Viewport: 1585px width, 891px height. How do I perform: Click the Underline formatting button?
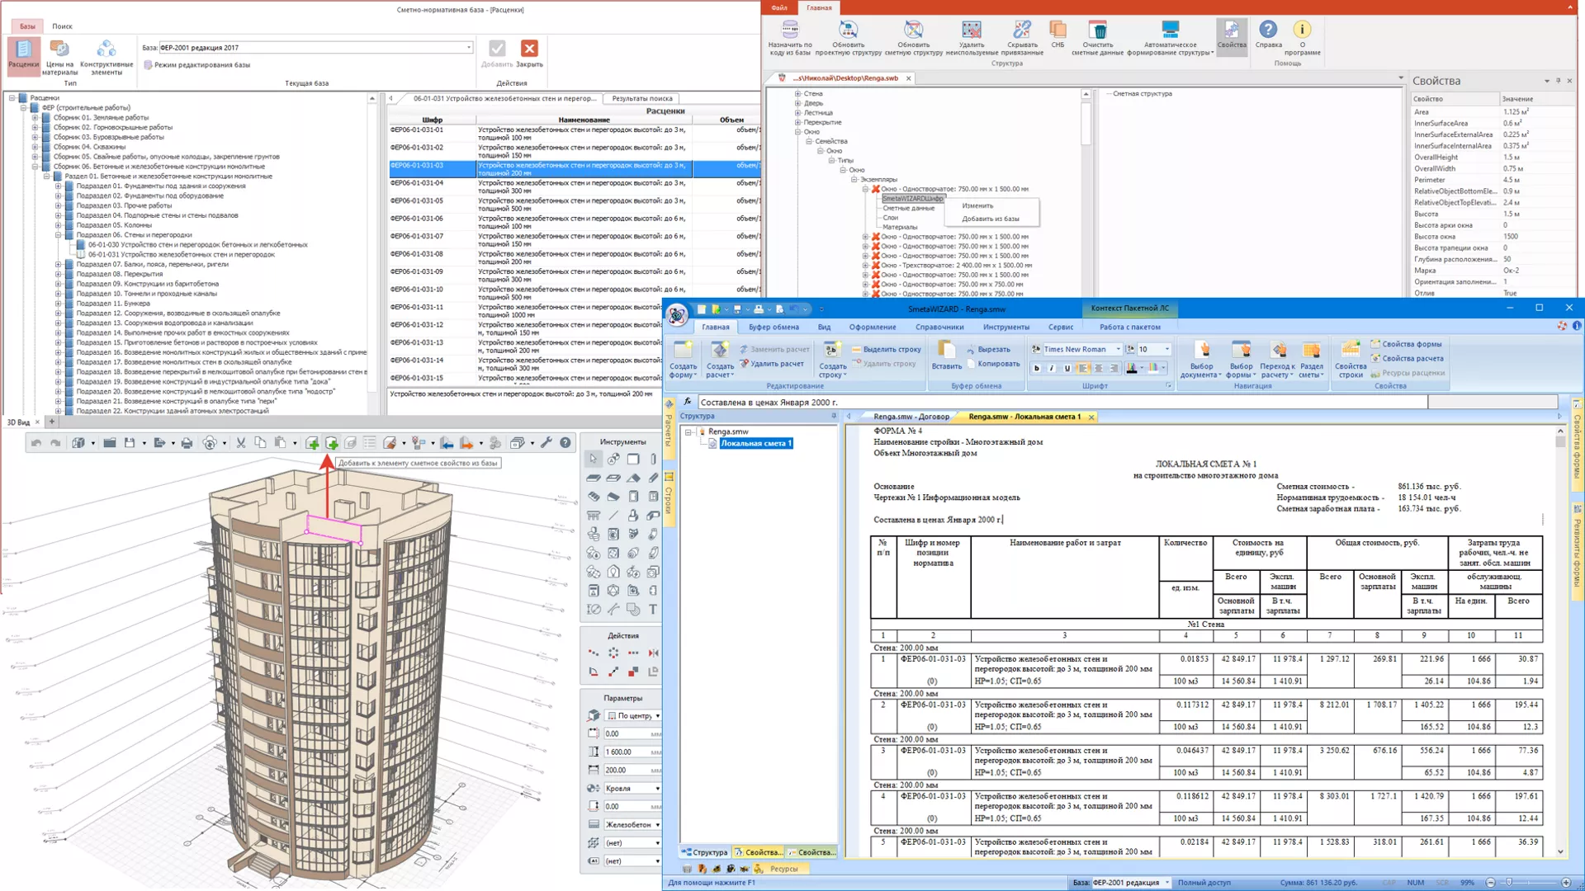click(x=1067, y=369)
